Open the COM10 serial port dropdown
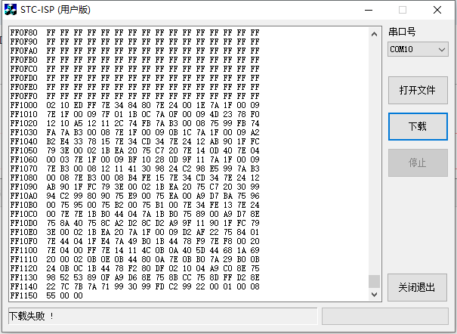Screen dimensions: 457x334 (418, 49)
